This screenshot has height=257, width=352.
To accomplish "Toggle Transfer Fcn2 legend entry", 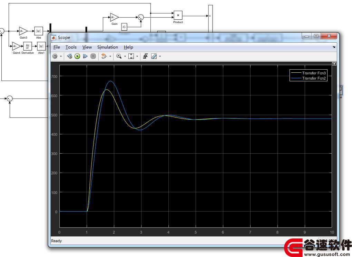I will tap(309, 78).
